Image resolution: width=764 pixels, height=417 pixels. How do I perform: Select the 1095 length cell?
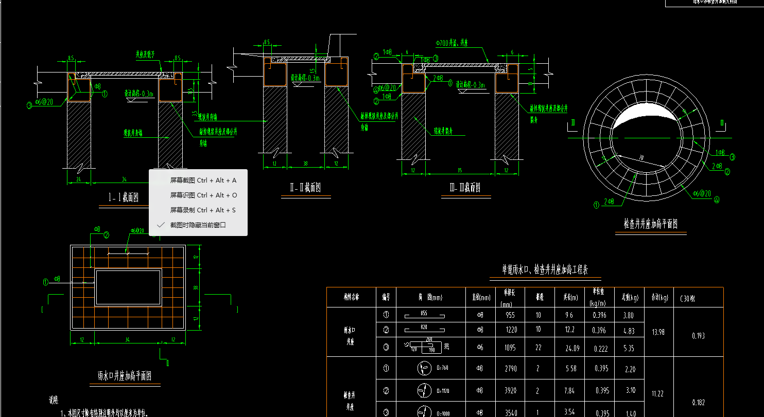click(510, 348)
